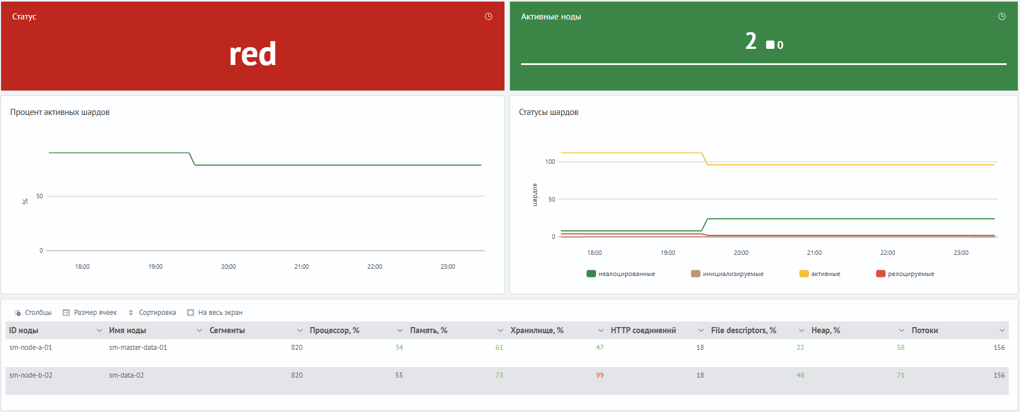Open the Память, % column dropdown
The width and height of the screenshot is (1020, 412).
501,330
